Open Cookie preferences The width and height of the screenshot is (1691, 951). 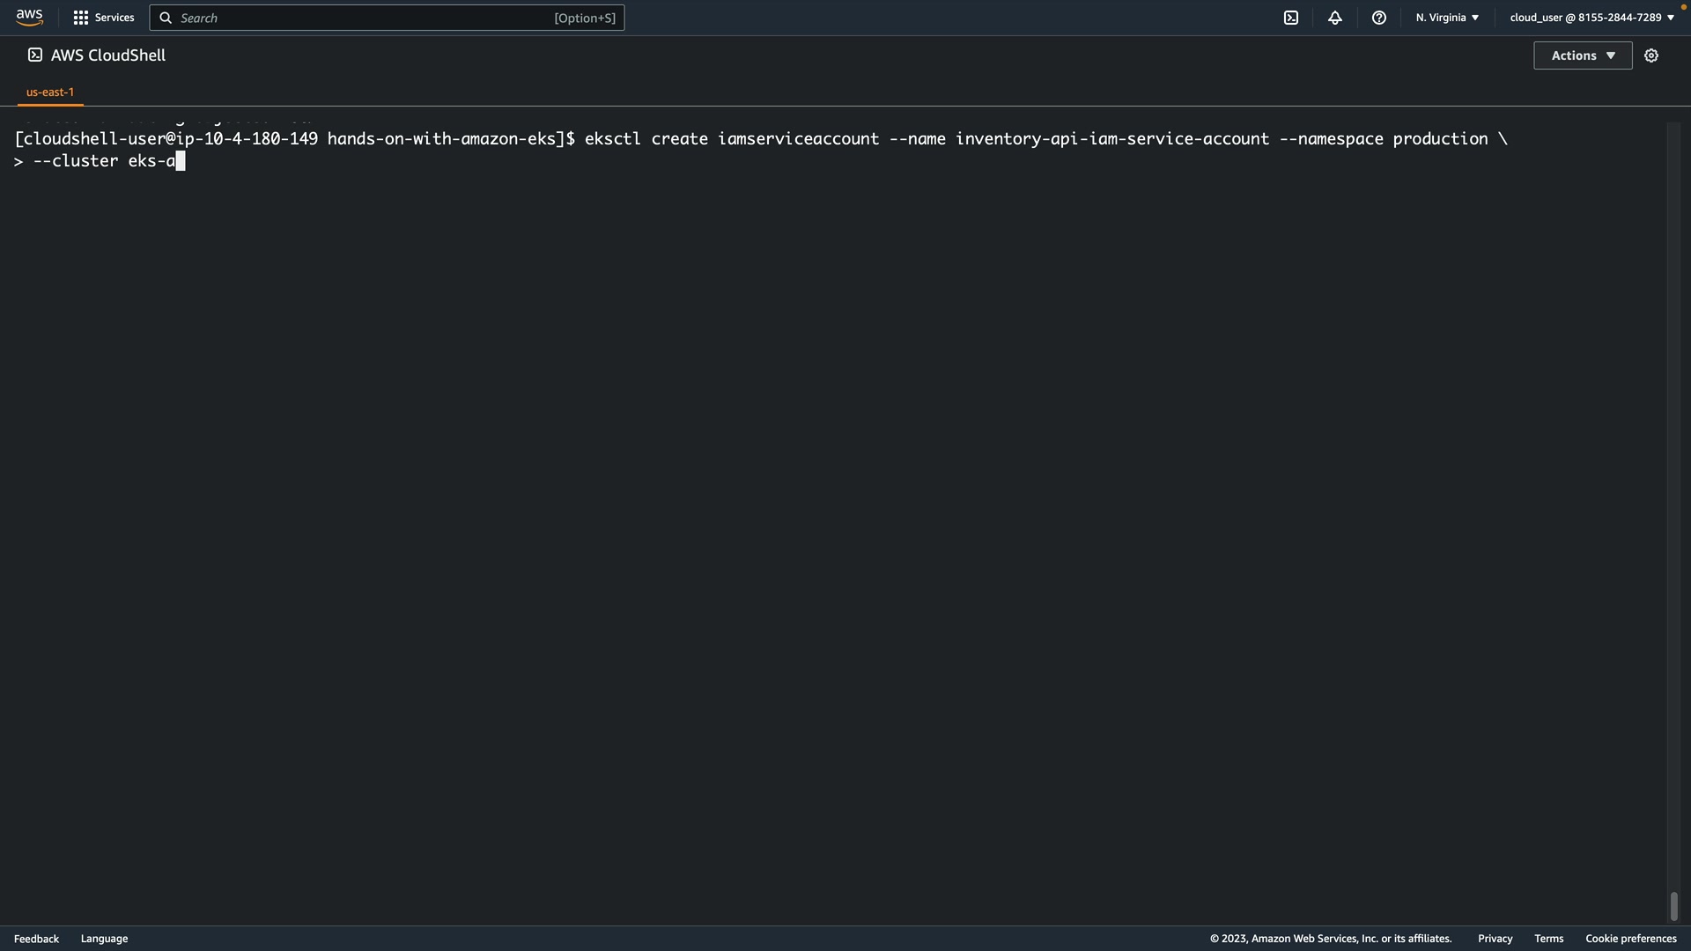[1630, 939]
